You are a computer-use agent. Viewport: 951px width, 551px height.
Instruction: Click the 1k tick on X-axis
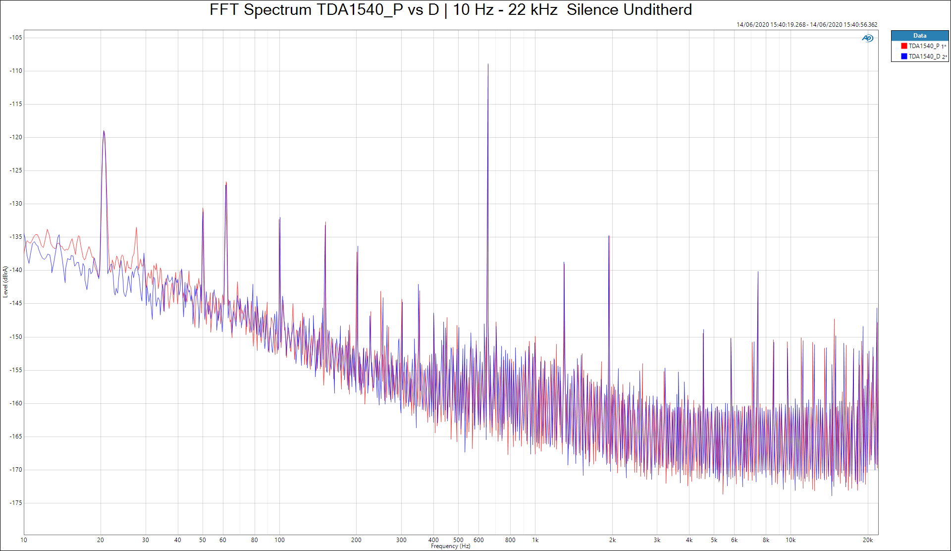coord(535,540)
